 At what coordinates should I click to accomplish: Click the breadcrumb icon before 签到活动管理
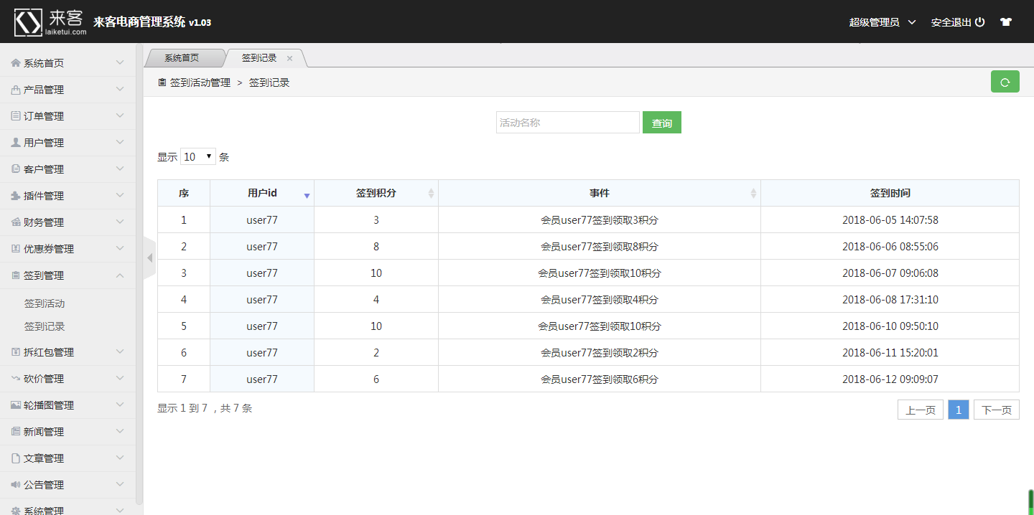click(162, 82)
